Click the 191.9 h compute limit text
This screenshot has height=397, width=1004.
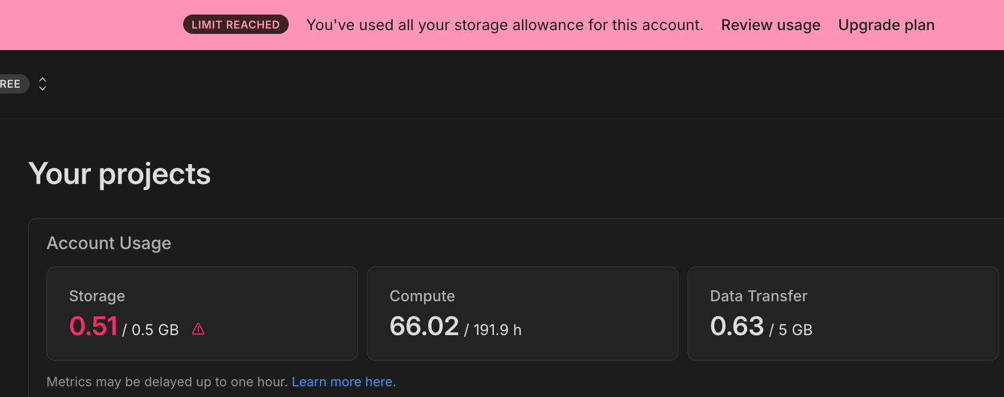(497, 330)
